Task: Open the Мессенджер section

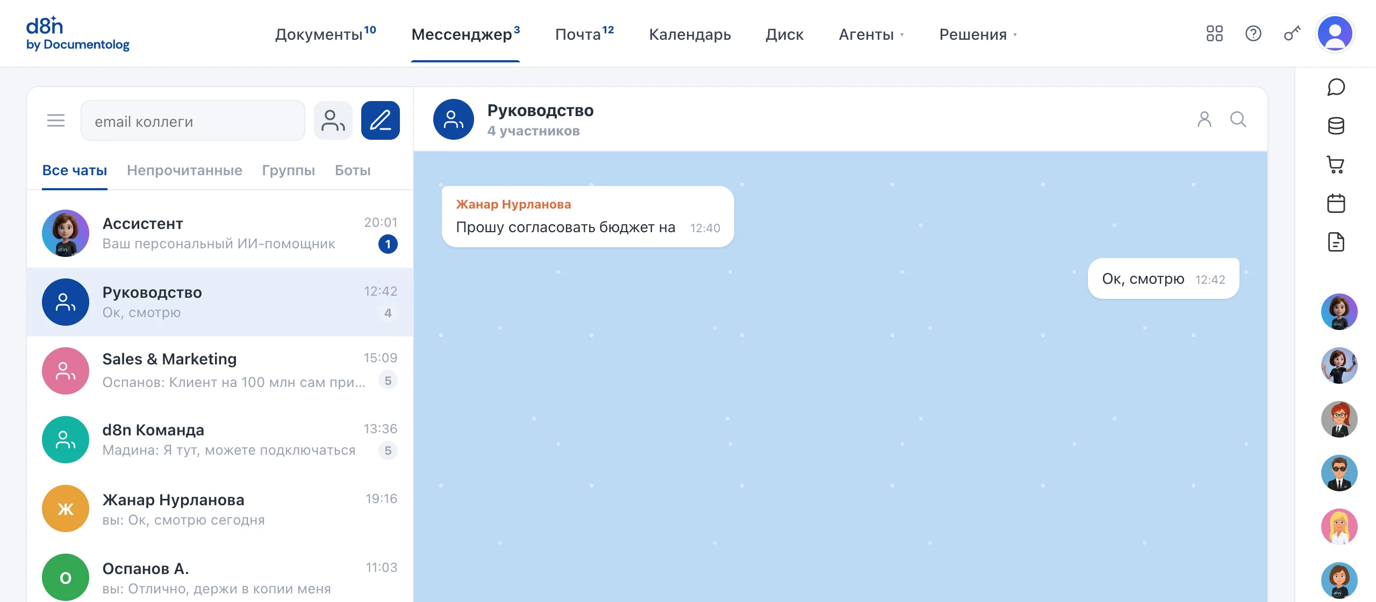Action: point(465,34)
